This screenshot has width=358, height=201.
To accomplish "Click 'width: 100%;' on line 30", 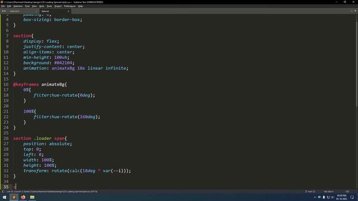I will tap(39, 160).
